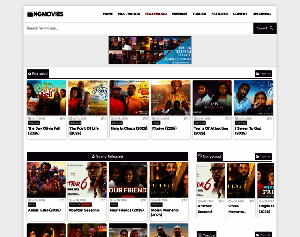Screen dimensions: 300x237
Task: Click Stolen Moments... title in Nollywood sidebar
Action: coord(237,209)
